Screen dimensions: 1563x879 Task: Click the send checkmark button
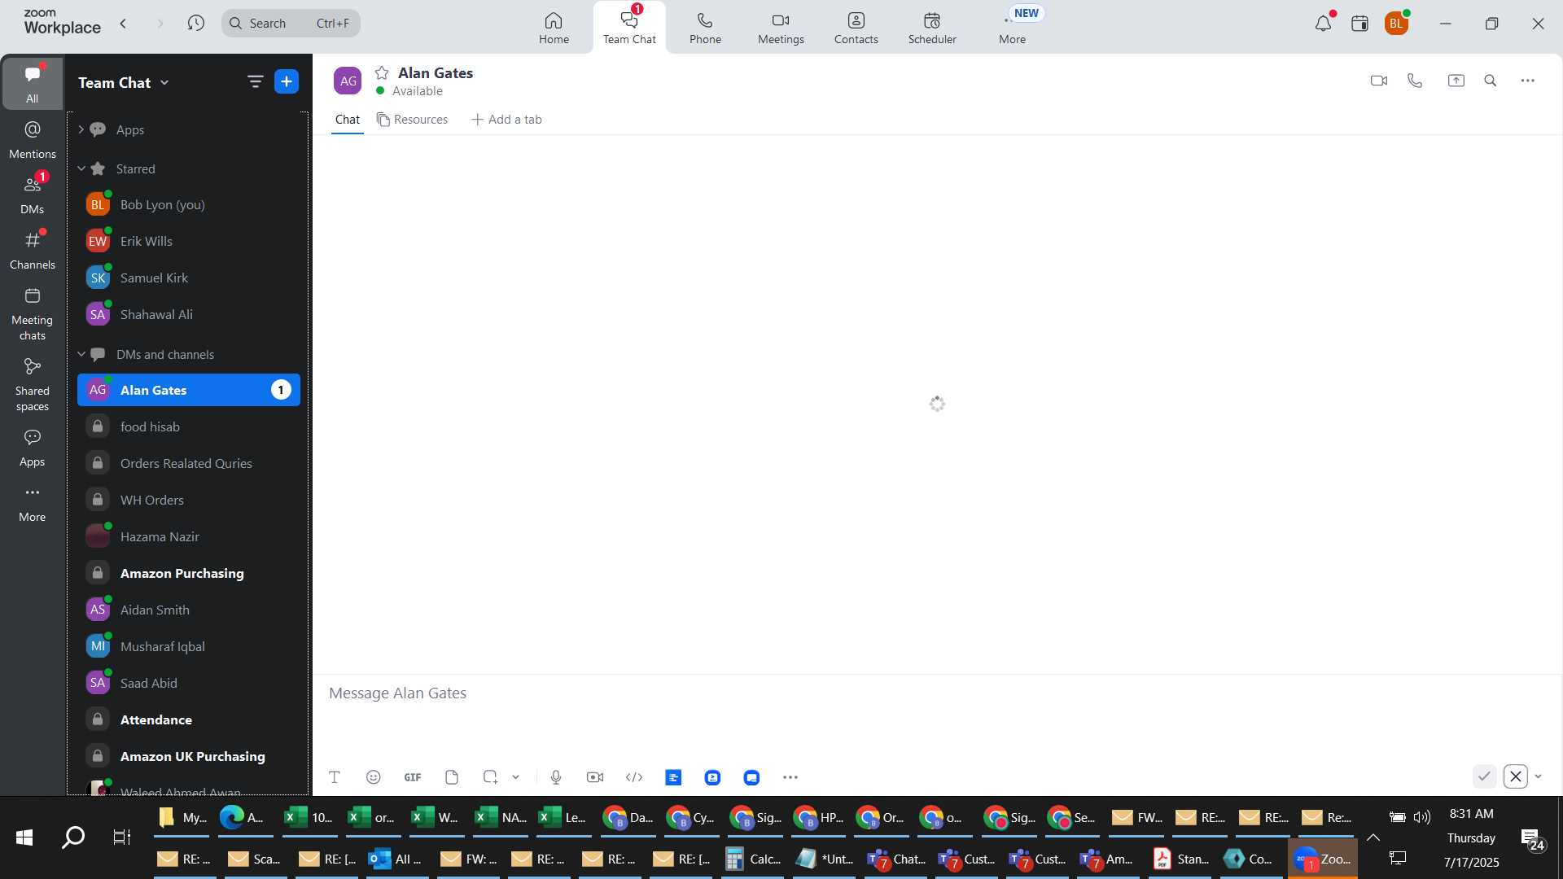click(x=1484, y=776)
